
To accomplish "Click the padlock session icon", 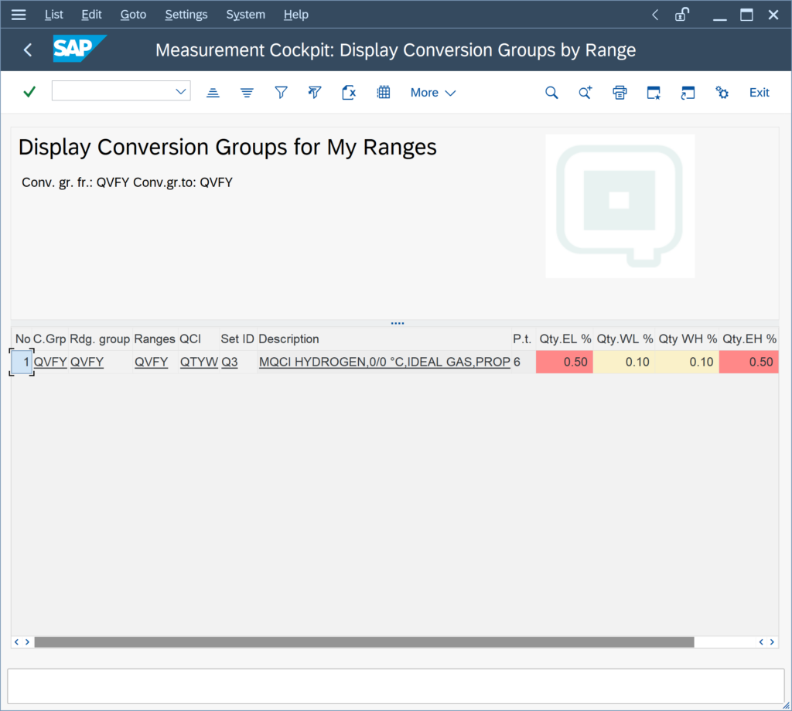I will tap(682, 15).
